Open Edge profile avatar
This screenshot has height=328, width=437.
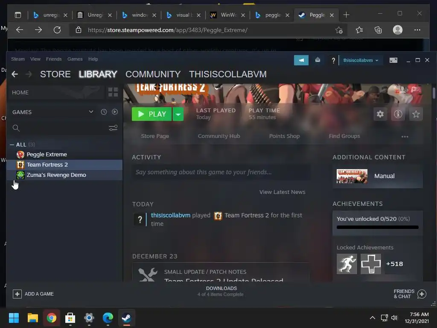click(x=398, y=30)
